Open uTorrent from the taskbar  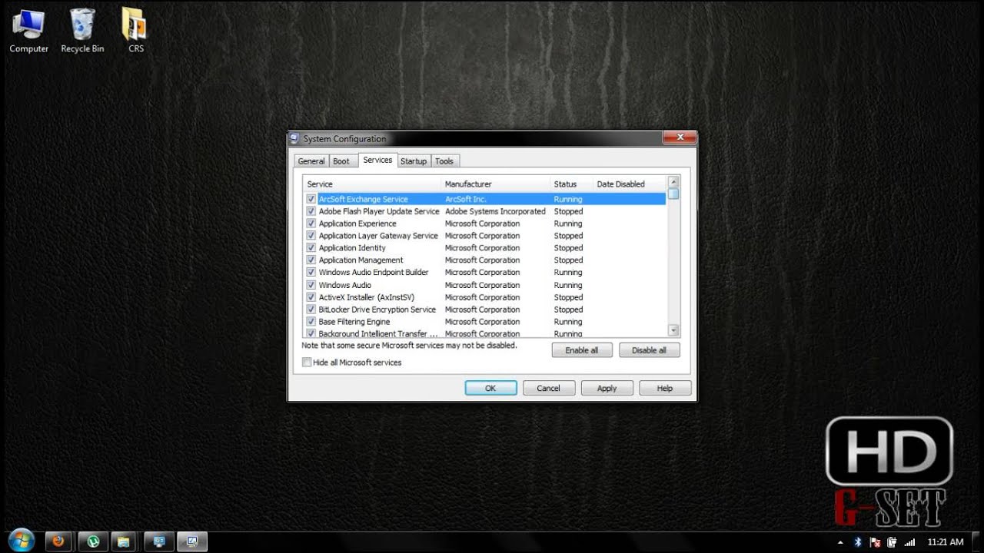tap(92, 541)
